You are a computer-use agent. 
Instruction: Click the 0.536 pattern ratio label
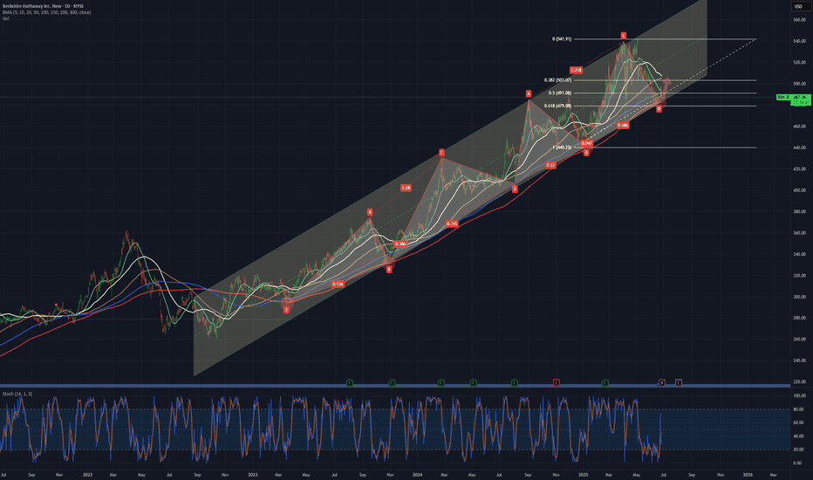[338, 284]
